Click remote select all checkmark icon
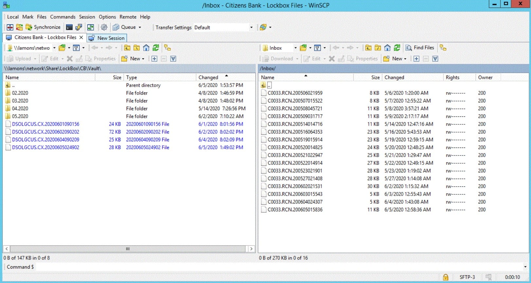Image resolution: width=531 pixels, height=283 pixels. [x=435, y=59]
